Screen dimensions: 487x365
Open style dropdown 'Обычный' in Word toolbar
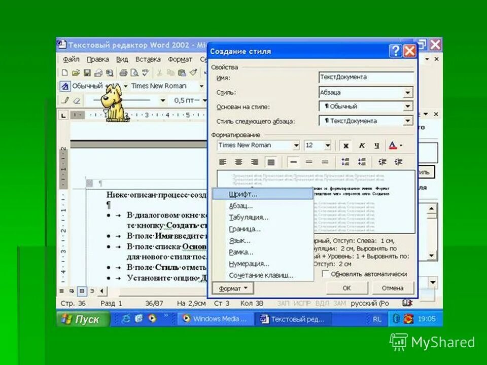click(125, 86)
